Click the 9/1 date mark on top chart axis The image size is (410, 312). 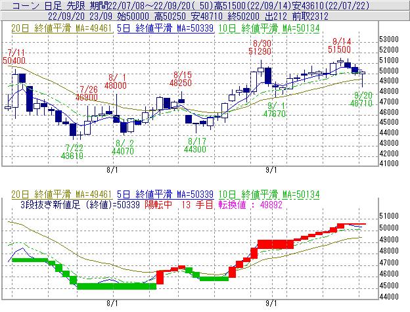271,170
